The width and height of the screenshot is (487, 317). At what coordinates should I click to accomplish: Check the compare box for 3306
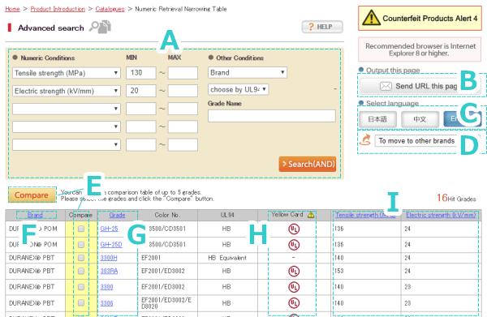(81, 302)
